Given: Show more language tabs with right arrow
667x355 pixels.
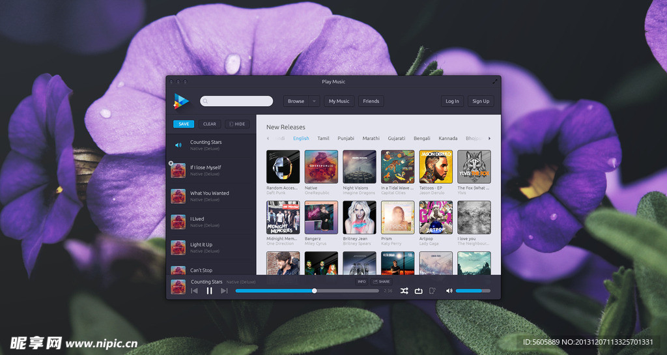Looking at the screenshot, I should click(489, 138).
